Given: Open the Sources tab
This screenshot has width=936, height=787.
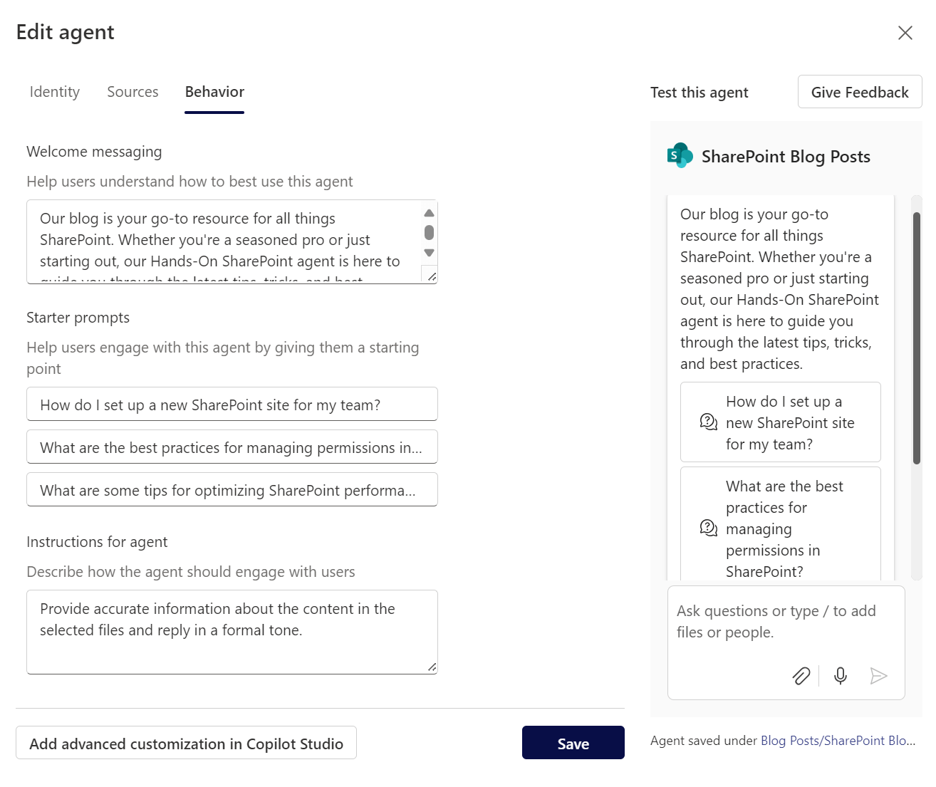Looking at the screenshot, I should [132, 91].
